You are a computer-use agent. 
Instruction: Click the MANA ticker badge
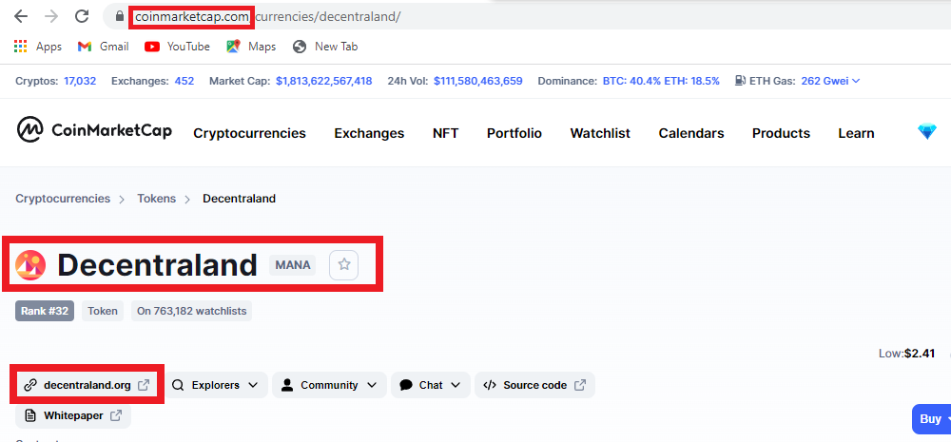click(293, 265)
